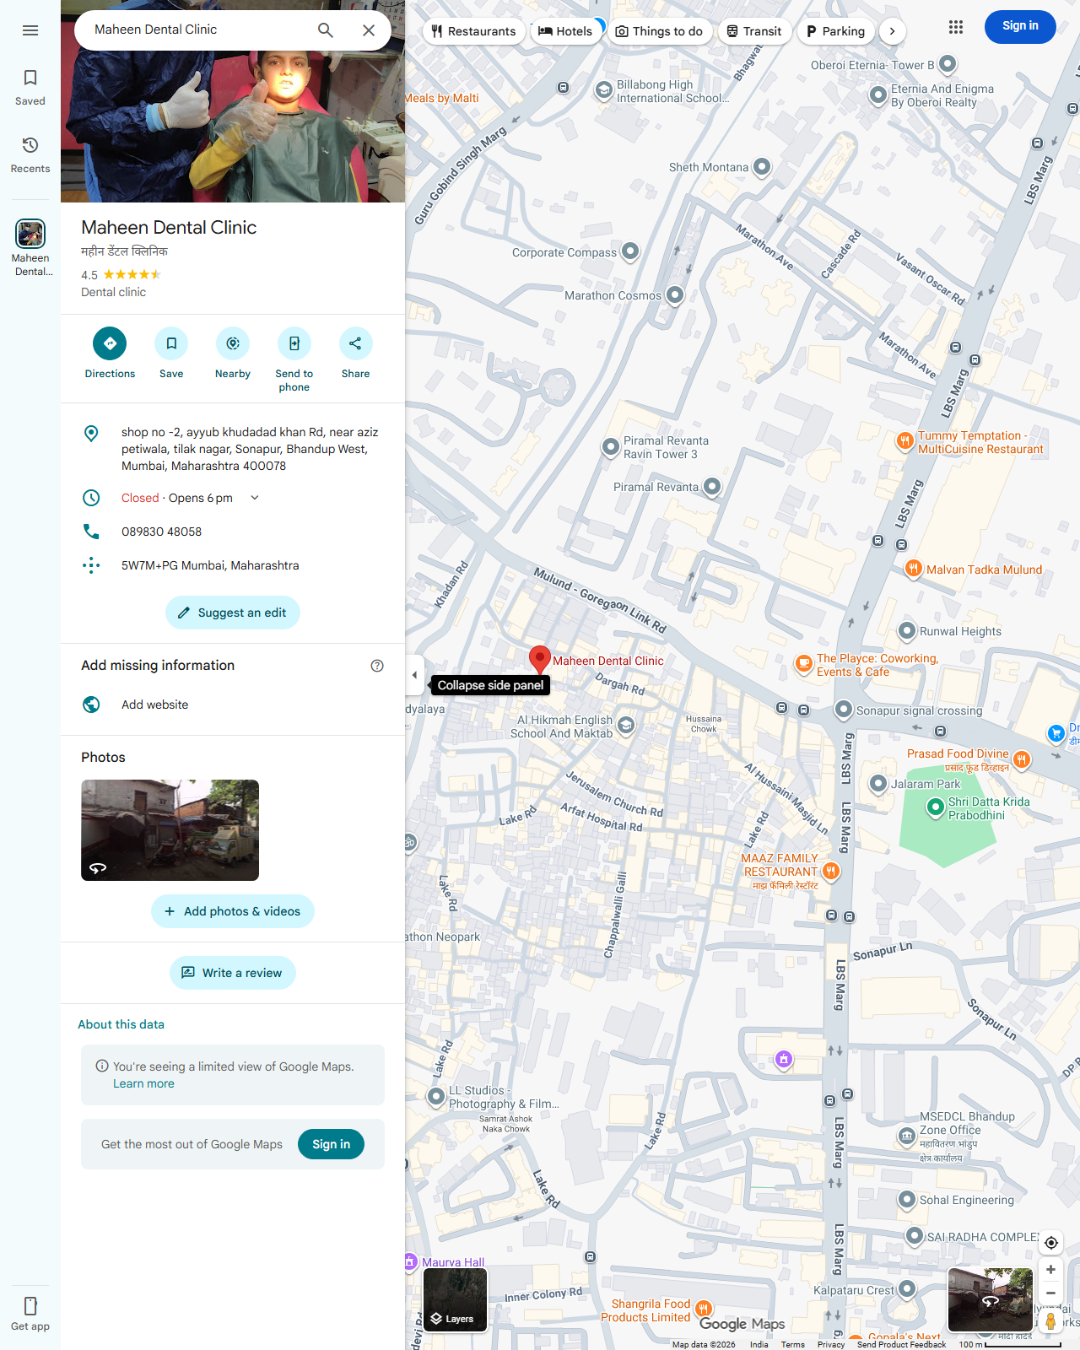Open the street view photo

[170, 830]
